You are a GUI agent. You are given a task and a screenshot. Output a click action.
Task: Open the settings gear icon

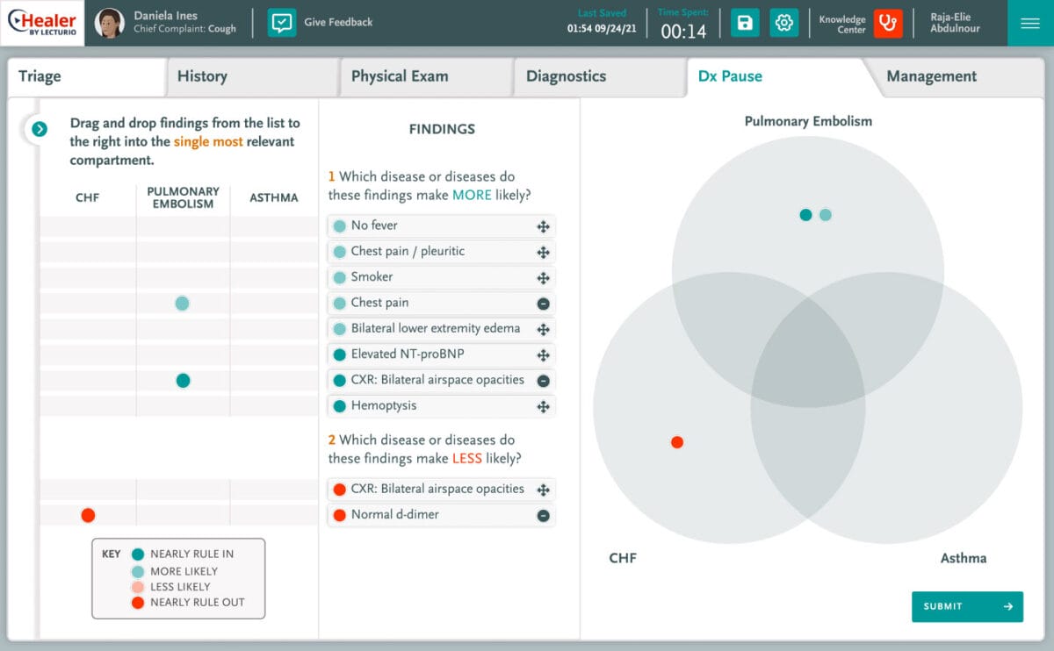pos(784,23)
